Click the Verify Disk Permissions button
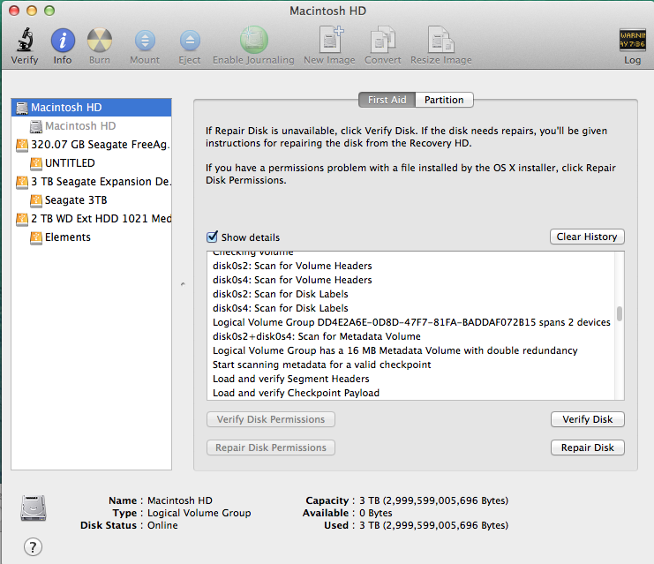Image resolution: width=654 pixels, height=564 pixels. 271,419
